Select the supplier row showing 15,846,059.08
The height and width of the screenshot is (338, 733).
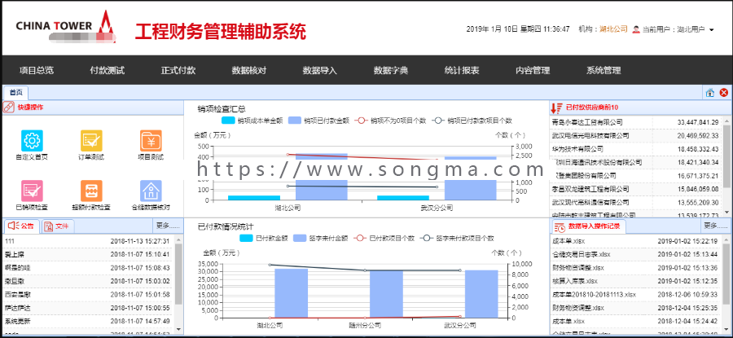tap(636, 189)
